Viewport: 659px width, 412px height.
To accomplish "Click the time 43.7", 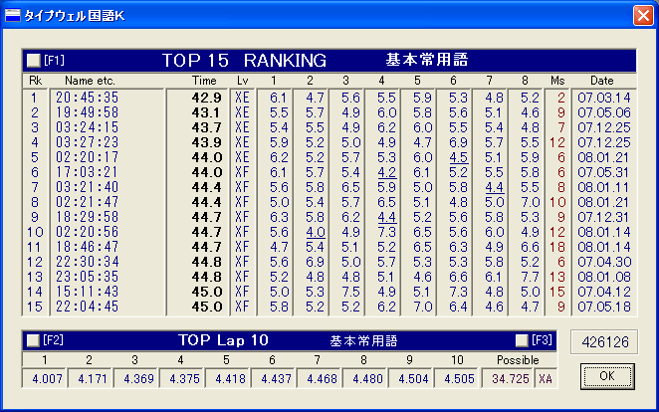I will coord(206,127).
